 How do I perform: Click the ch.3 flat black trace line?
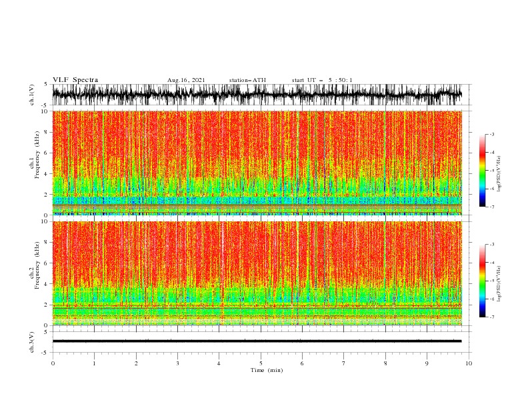pos(257,341)
